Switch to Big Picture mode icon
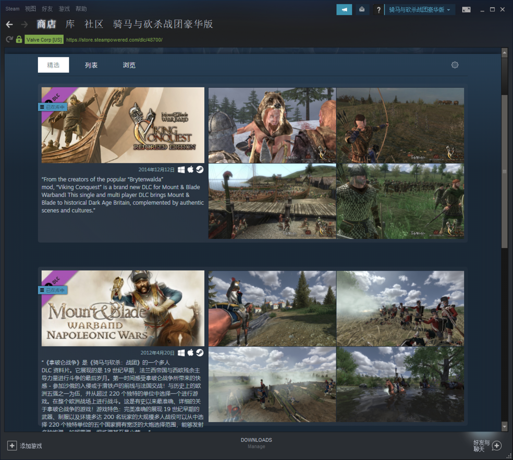Screen dimensions: 513x460 pyautogui.click(x=466, y=9)
